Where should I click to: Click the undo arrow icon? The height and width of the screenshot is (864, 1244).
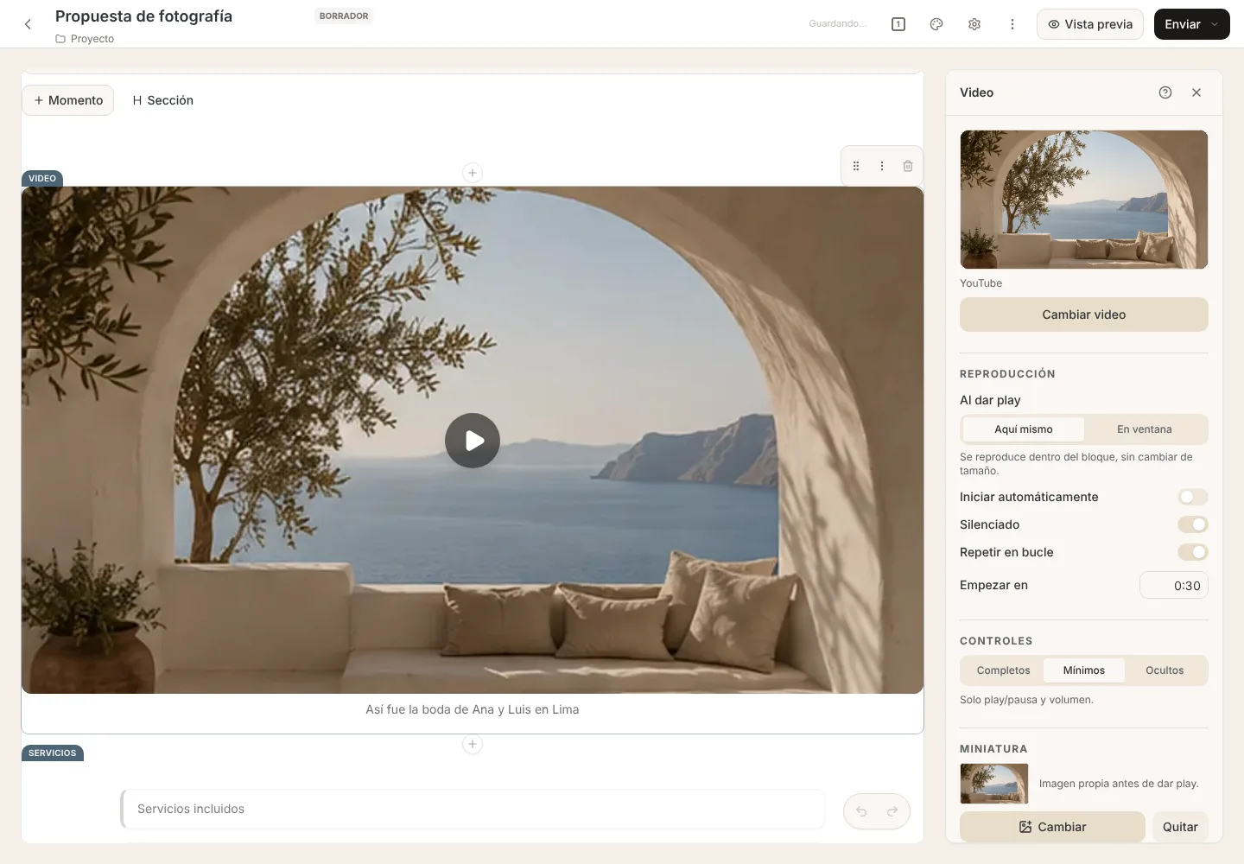861,811
